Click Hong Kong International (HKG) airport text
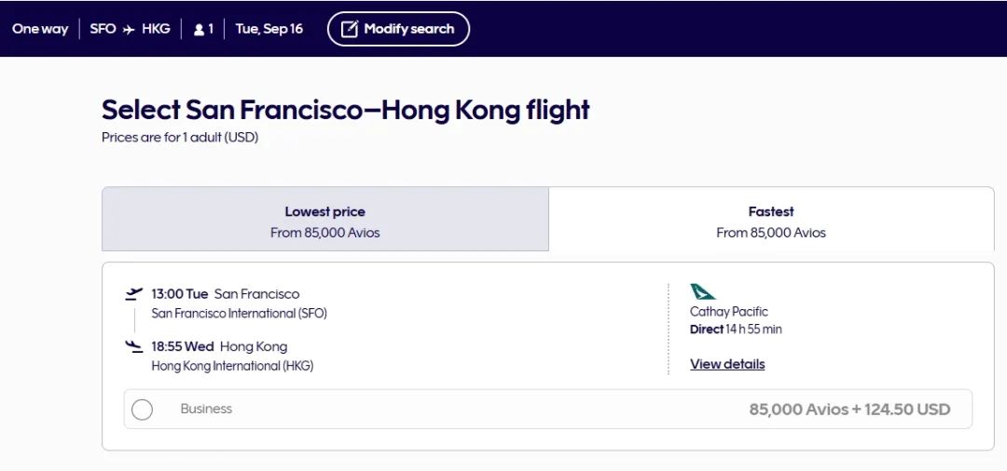1007x471 pixels. point(232,366)
